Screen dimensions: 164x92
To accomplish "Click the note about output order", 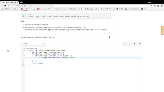I will pos(37,25).
